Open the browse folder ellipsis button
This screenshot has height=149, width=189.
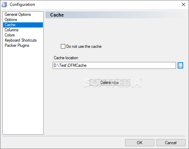[x=180, y=65]
